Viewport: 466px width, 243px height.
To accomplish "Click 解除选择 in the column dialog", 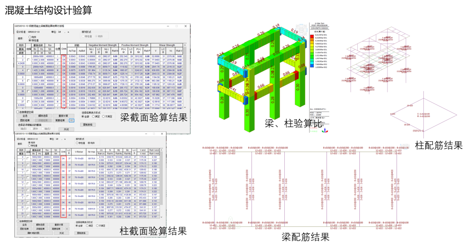I will coord(41,225).
